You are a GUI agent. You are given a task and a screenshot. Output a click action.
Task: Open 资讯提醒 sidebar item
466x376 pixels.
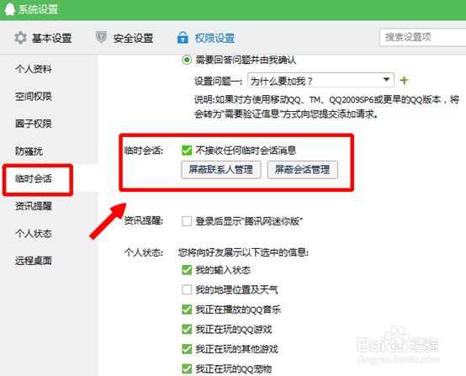point(34,206)
